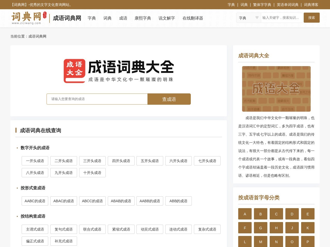Select letter F idiom category
The image size is (330, 247).
coord(245,228)
